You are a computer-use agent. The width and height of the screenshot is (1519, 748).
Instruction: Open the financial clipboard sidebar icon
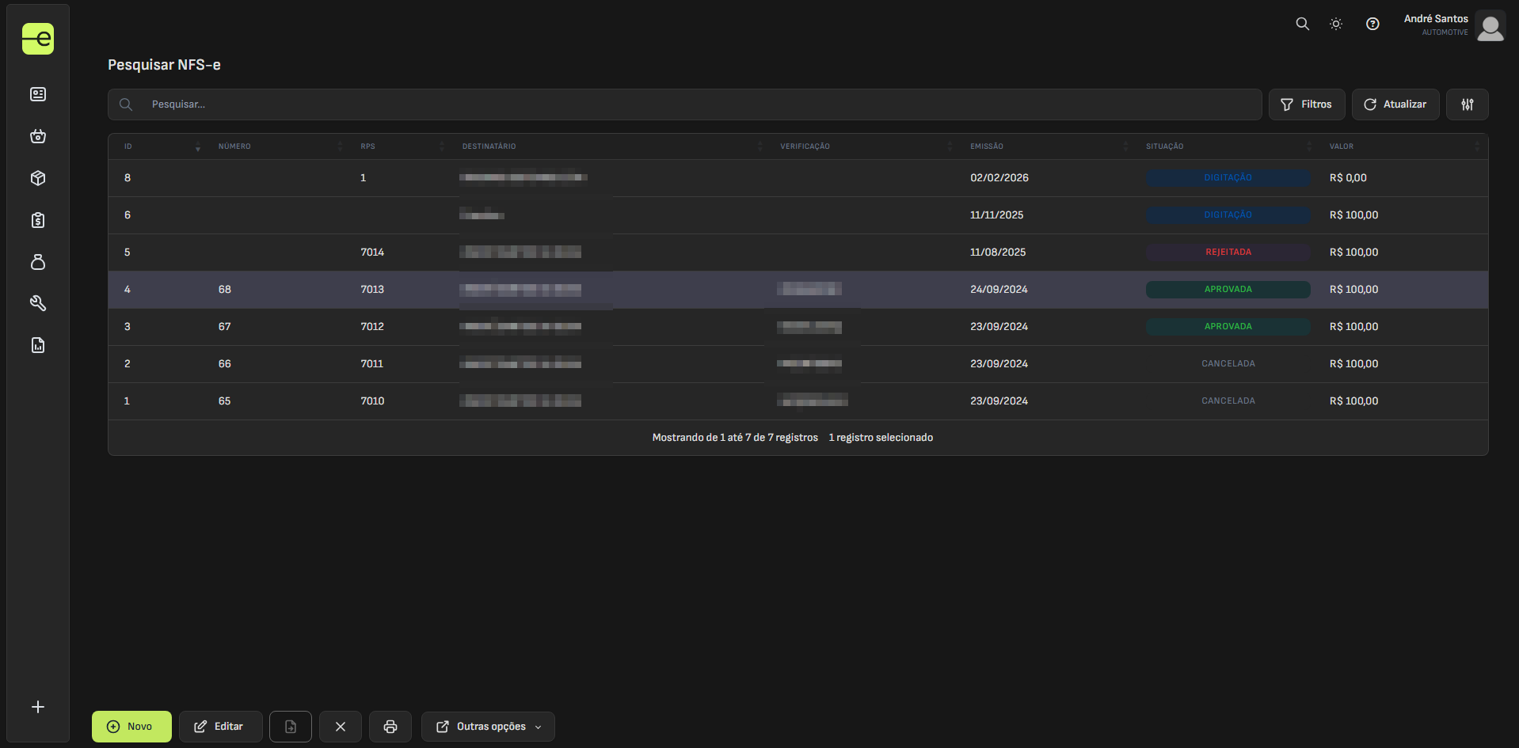coord(38,220)
